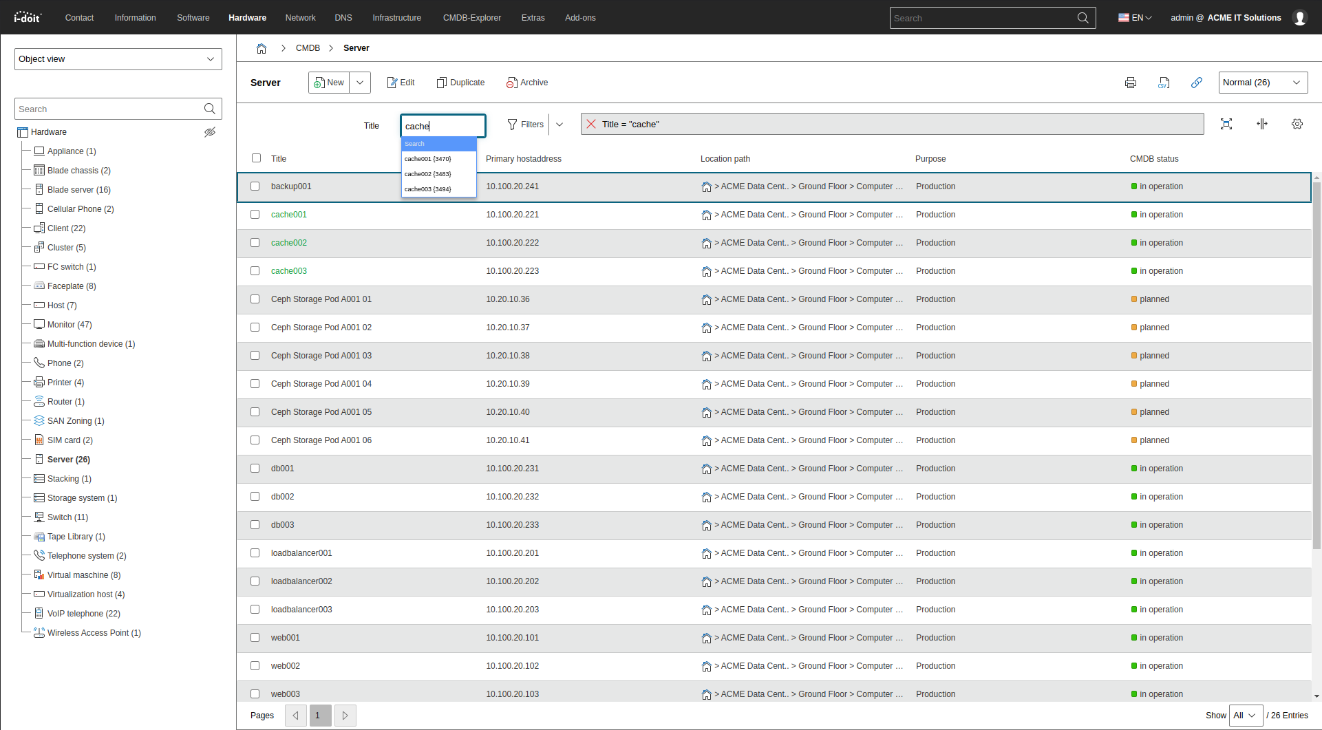This screenshot has height=730, width=1322.
Task: Open the Normal (26) status dropdown
Action: pos(1264,83)
